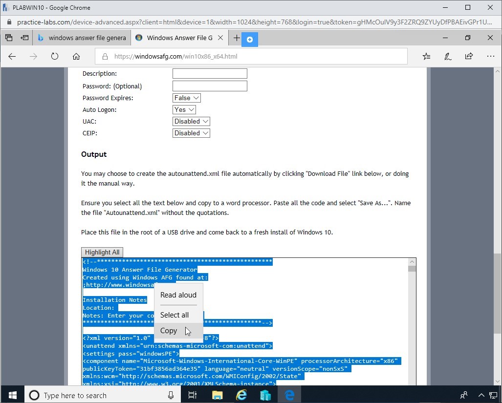Screen dimensions: 502x403
Task: Expand the Password Expires dropdown
Action: point(187,98)
